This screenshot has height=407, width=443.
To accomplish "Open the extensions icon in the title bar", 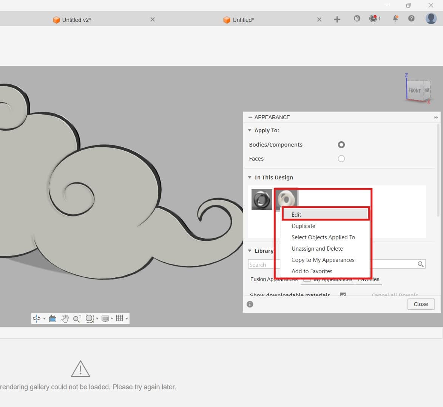I will tap(357, 18).
